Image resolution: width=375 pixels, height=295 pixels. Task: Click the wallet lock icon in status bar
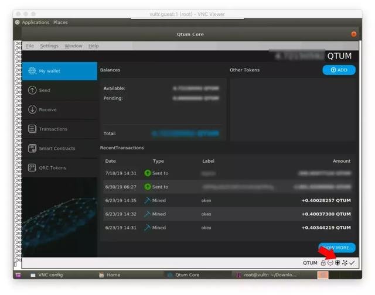(x=323, y=263)
